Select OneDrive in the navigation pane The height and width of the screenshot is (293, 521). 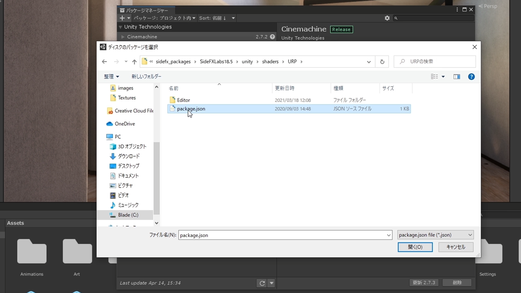pos(125,124)
